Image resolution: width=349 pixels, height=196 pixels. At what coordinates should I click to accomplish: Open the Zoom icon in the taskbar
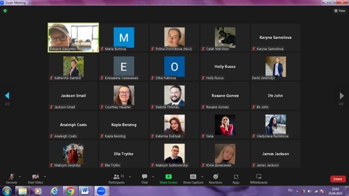[x=101, y=191]
